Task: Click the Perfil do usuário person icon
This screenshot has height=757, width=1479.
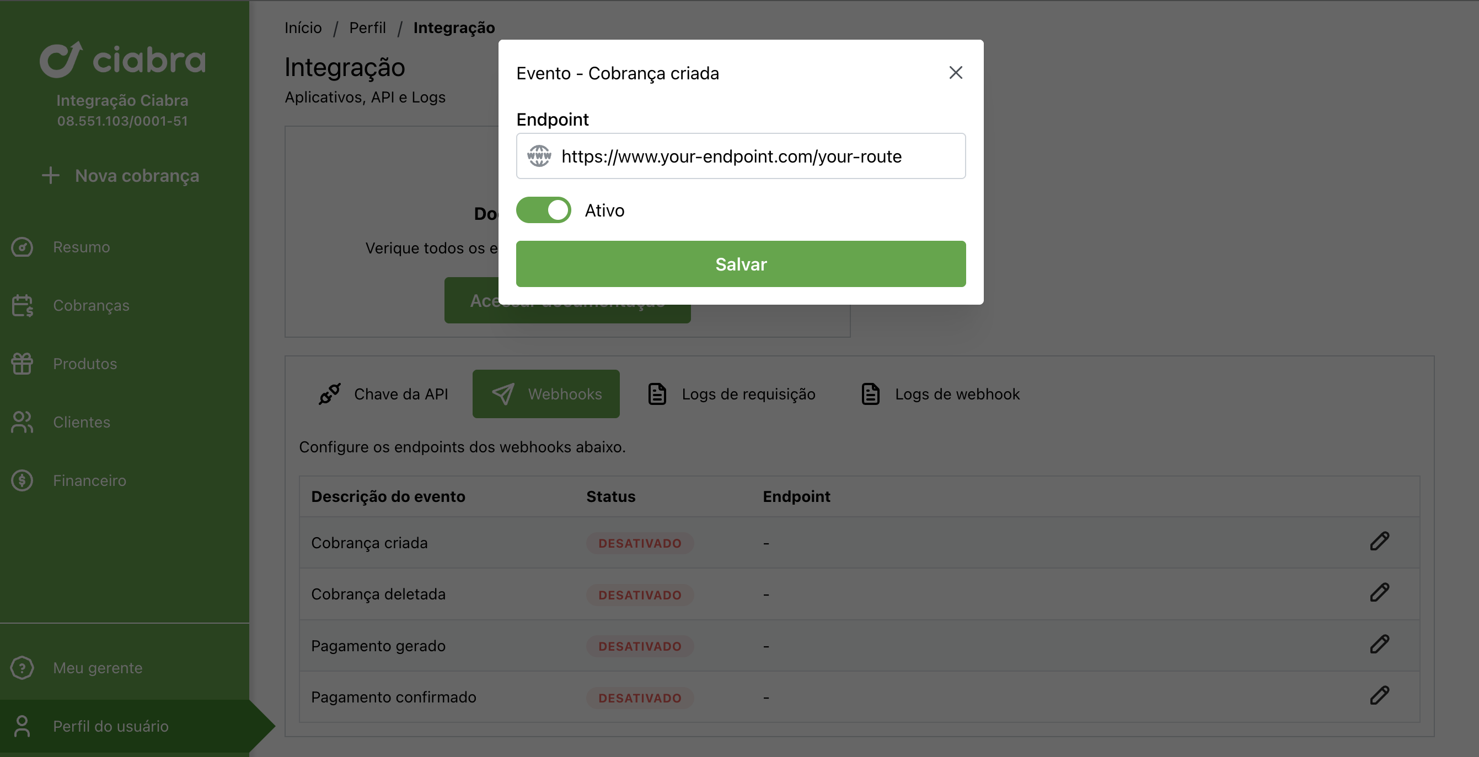Action: (x=23, y=726)
